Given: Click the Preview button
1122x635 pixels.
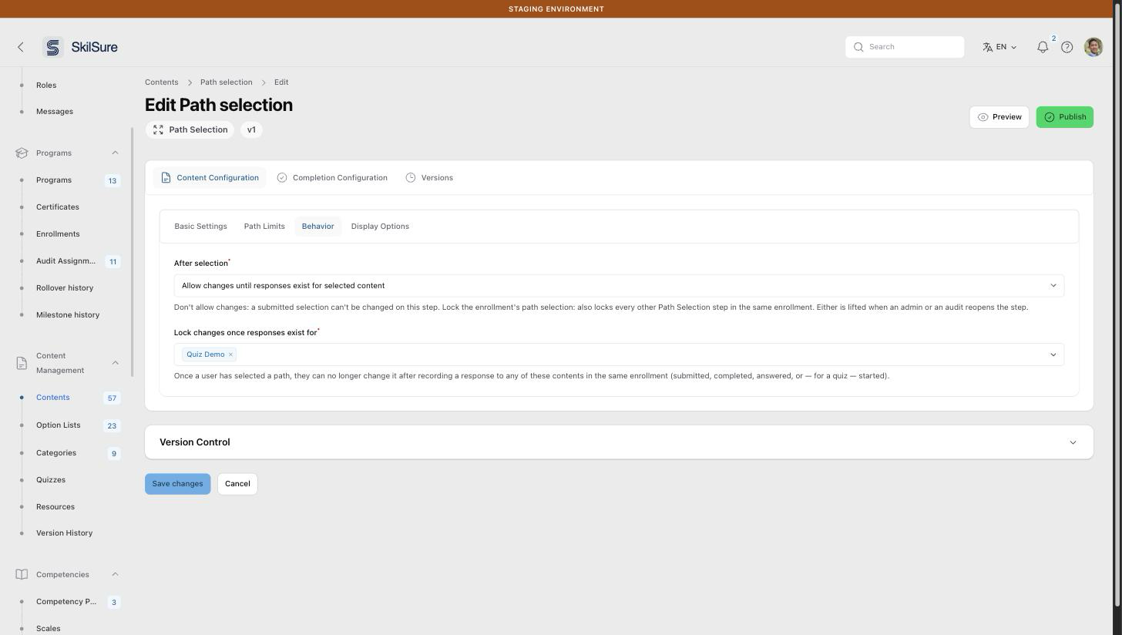Looking at the screenshot, I should pos(999,117).
